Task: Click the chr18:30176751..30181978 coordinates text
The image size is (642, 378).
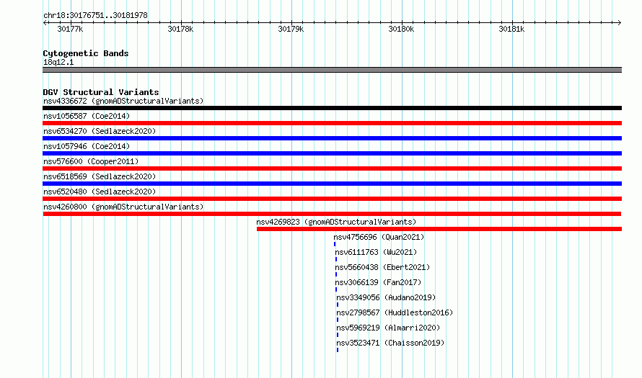Action: 95,15
